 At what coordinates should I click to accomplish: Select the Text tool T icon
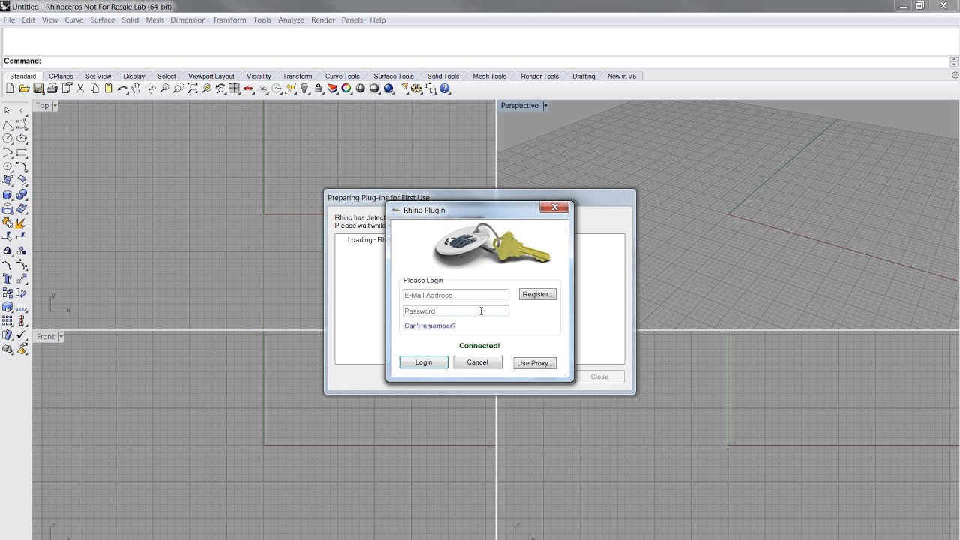[7, 279]
